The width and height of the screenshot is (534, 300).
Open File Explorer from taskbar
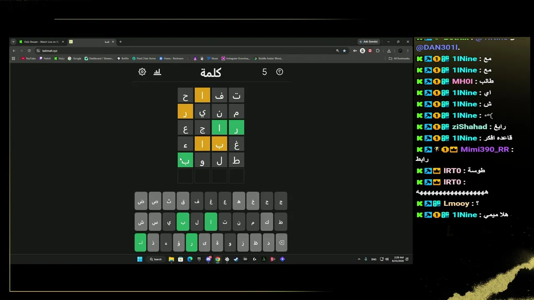pos(171,259)
